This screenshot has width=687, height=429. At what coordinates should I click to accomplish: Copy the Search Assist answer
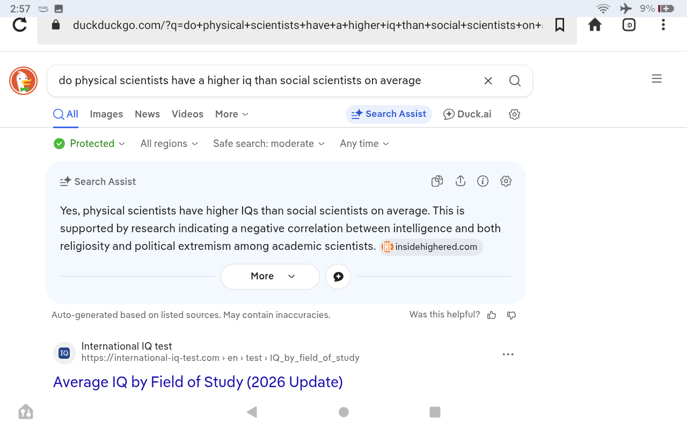[437, 181]
